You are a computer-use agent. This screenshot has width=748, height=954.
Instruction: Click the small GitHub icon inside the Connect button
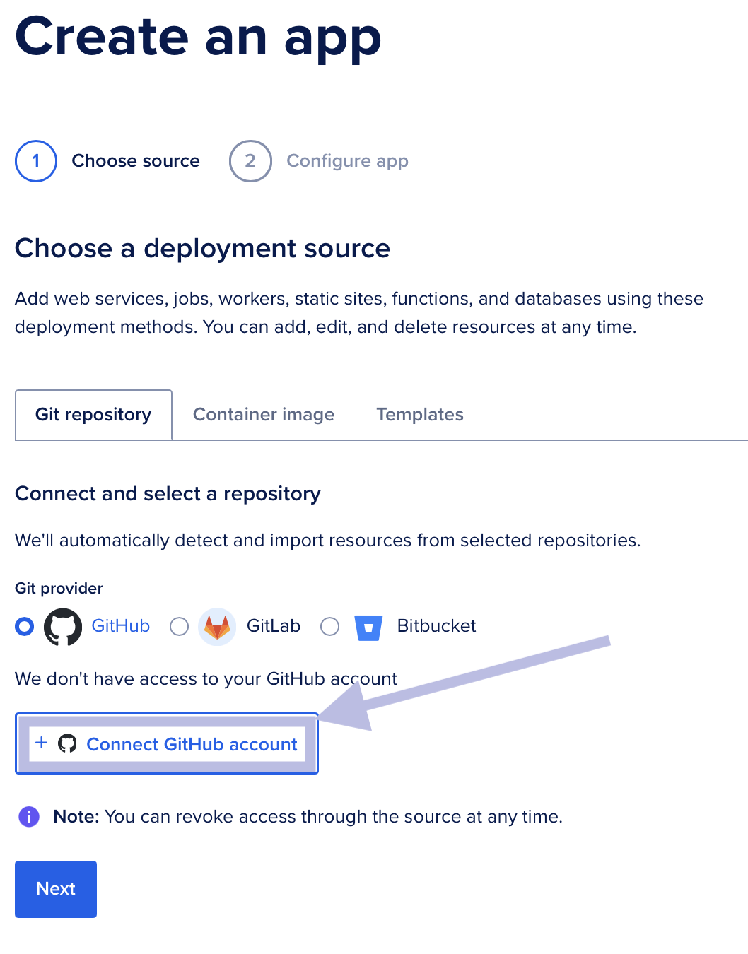click(x=67, y=743)
